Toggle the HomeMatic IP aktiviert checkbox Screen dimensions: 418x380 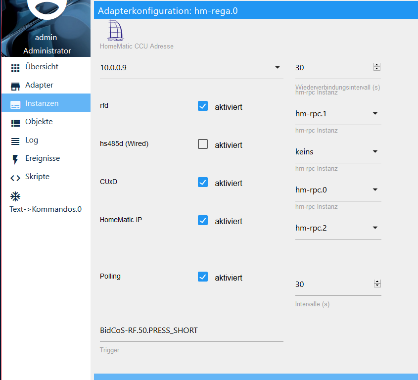tap(203, 220)
